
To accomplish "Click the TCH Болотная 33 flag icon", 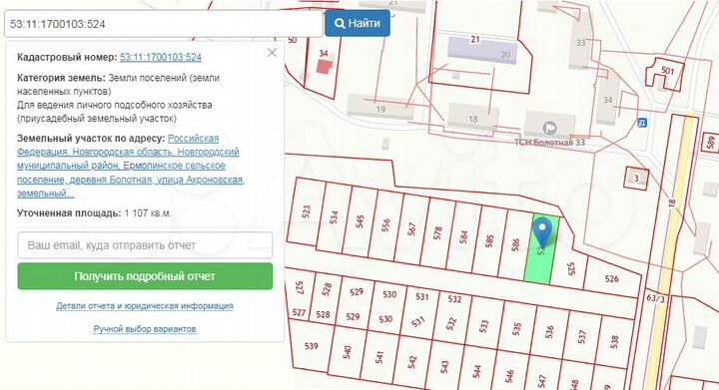I will pyautogui.click(x=549, y=127).
